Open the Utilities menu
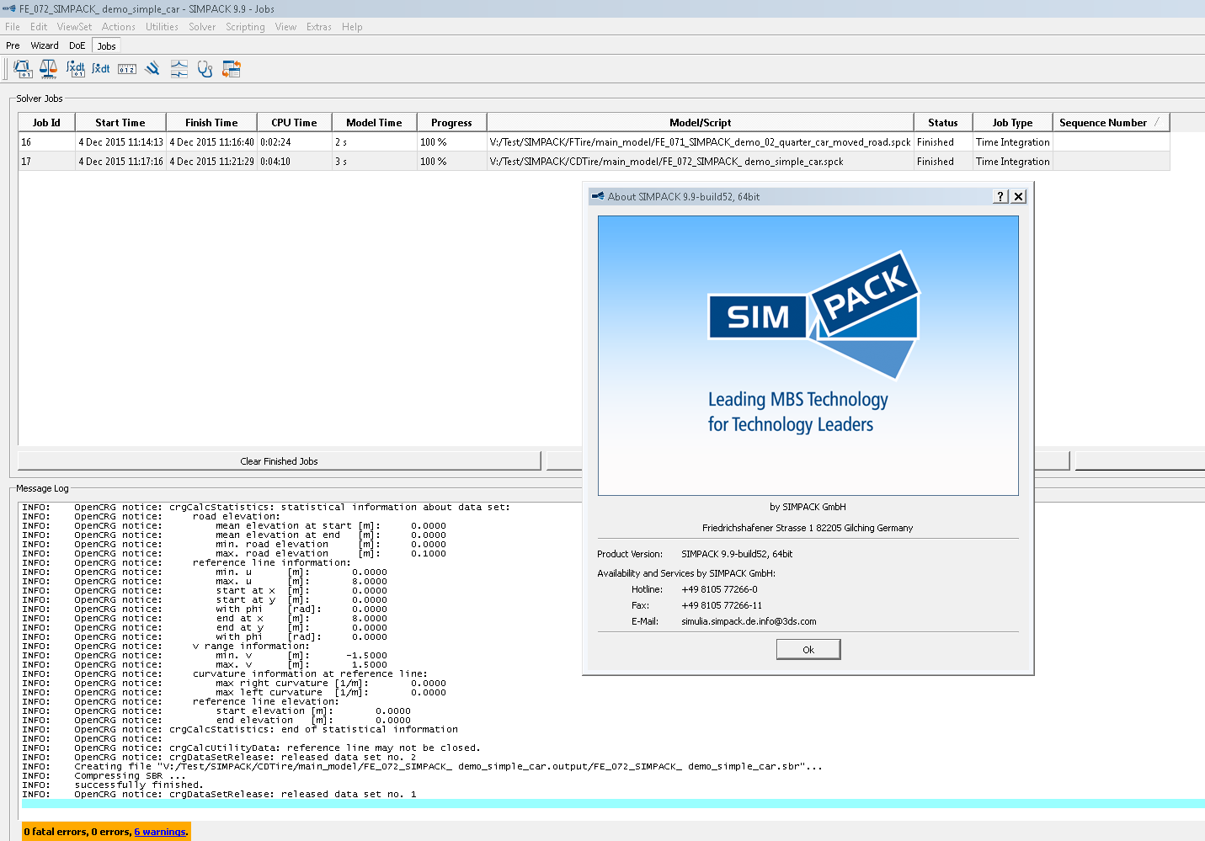Viewport: 1205px width, 841px height. click(x=162, y=27)
